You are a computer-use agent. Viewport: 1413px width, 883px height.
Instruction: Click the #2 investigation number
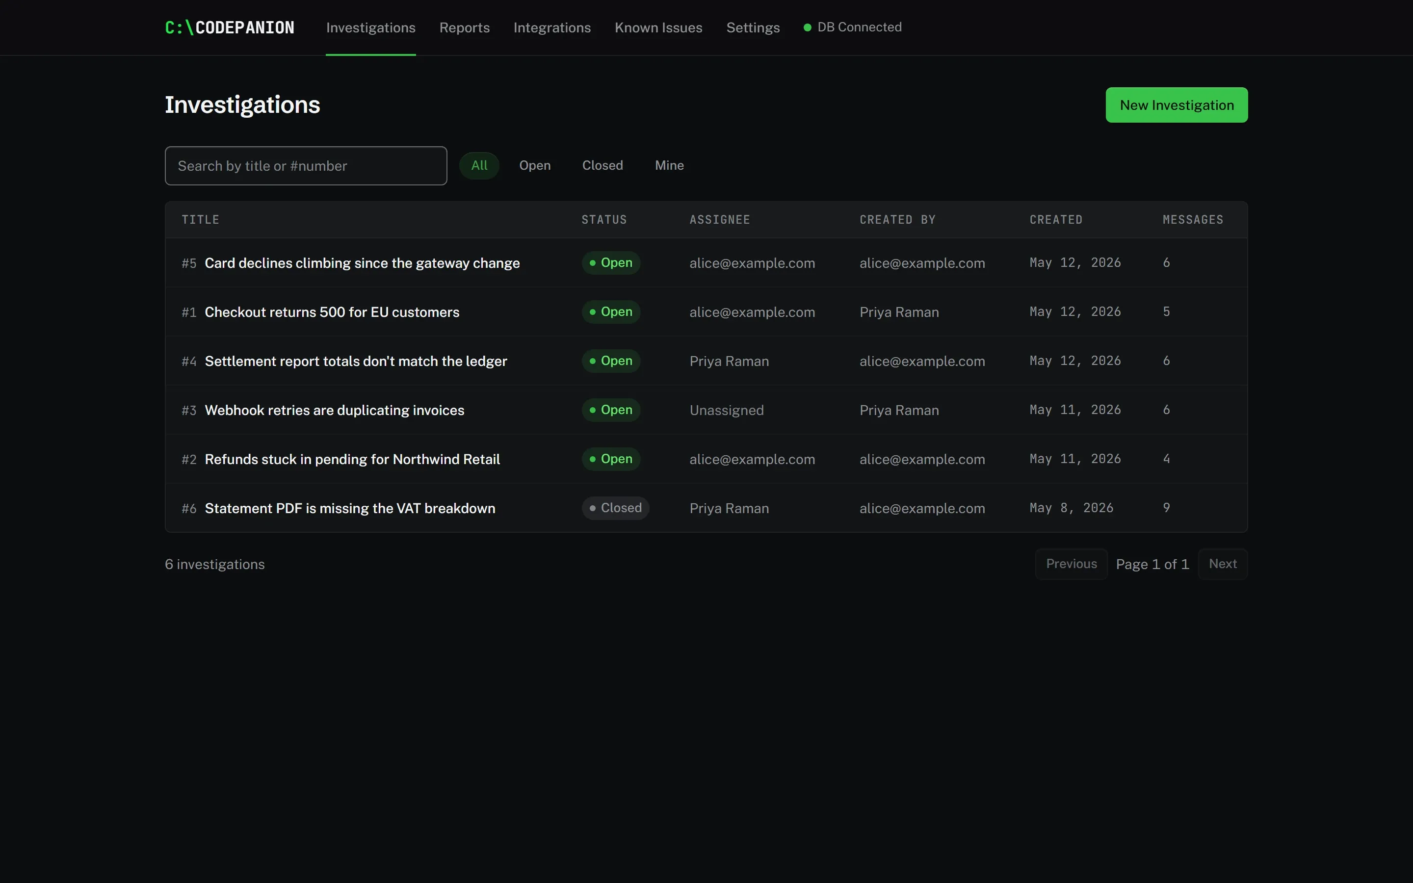click(x=188, y=460)
